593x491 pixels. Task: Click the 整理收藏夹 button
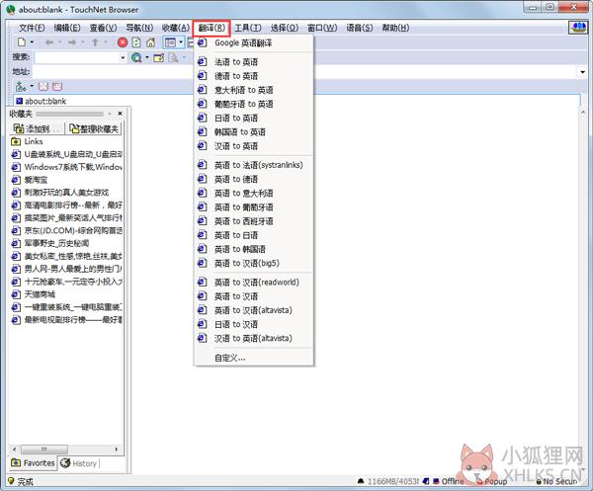[94, 128]
